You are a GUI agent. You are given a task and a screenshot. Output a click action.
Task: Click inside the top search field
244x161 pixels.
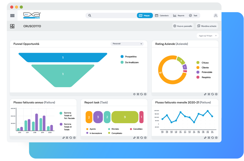point(113,16)
